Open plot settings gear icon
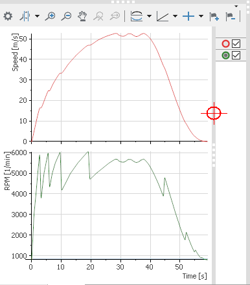Screen dimensions: 250x285 pos(8,16)
